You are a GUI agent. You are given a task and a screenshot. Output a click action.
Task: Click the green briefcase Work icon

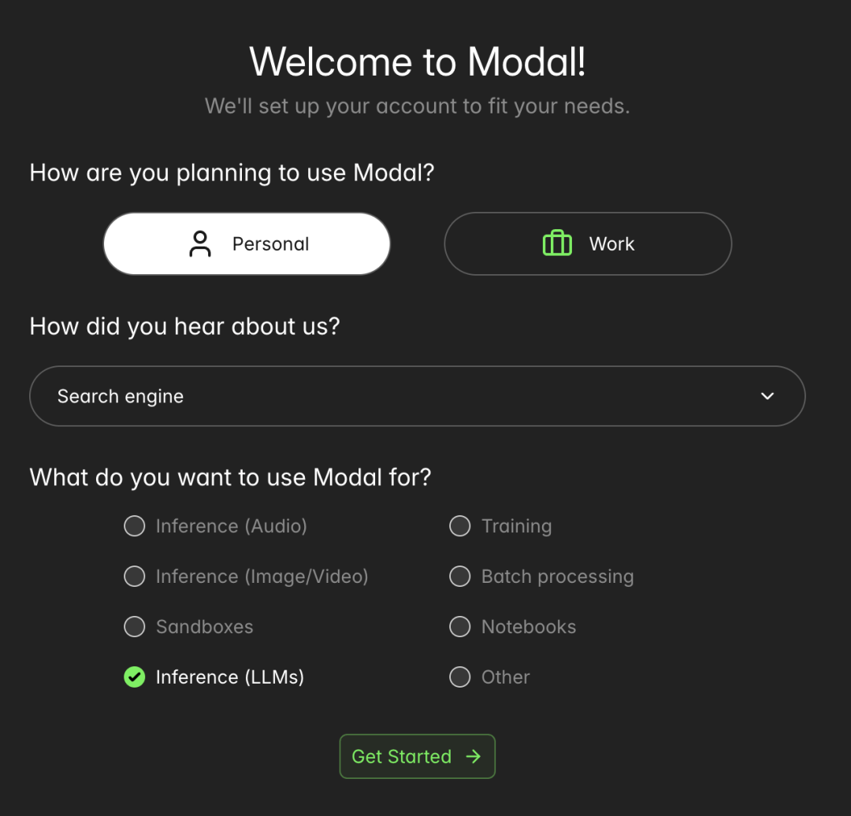coord(557,243)
